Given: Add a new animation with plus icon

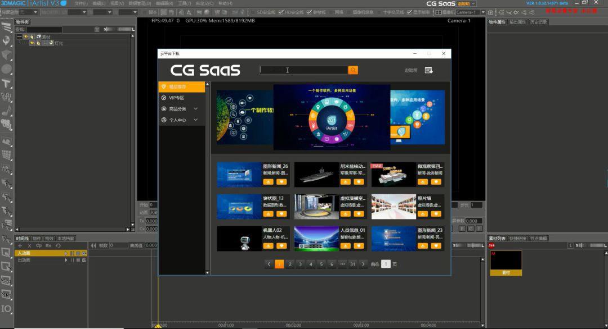Looking at the screenshot, I should point(20,245).
